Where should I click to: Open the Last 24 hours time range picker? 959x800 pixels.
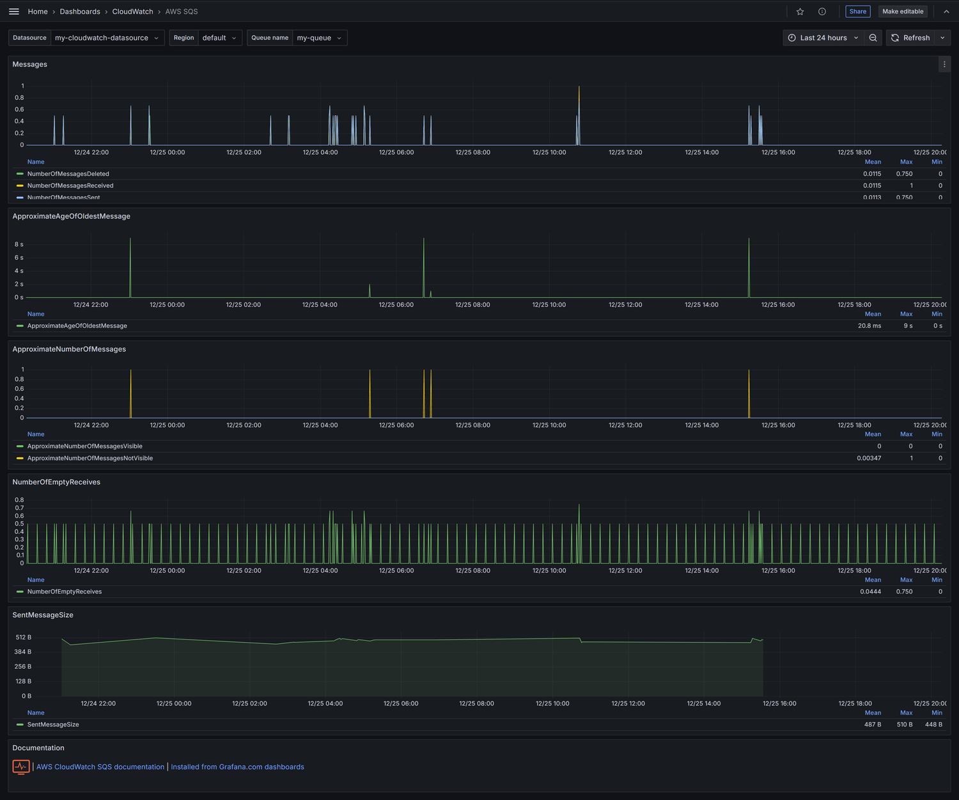point(823,38)
